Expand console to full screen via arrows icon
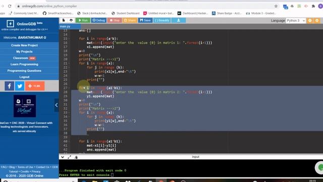 pyautogui.click(x=69, y=157)
